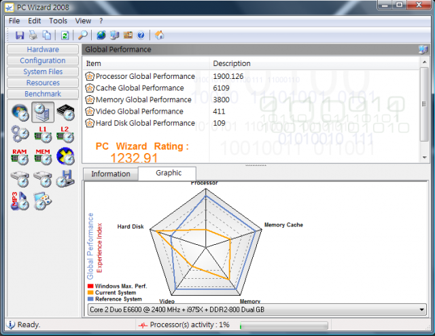Viewport: 435px width, 336px height.
Task: Select the first hard disk benchmark icon
Action: pyautogui.click(x=20, y=180)
